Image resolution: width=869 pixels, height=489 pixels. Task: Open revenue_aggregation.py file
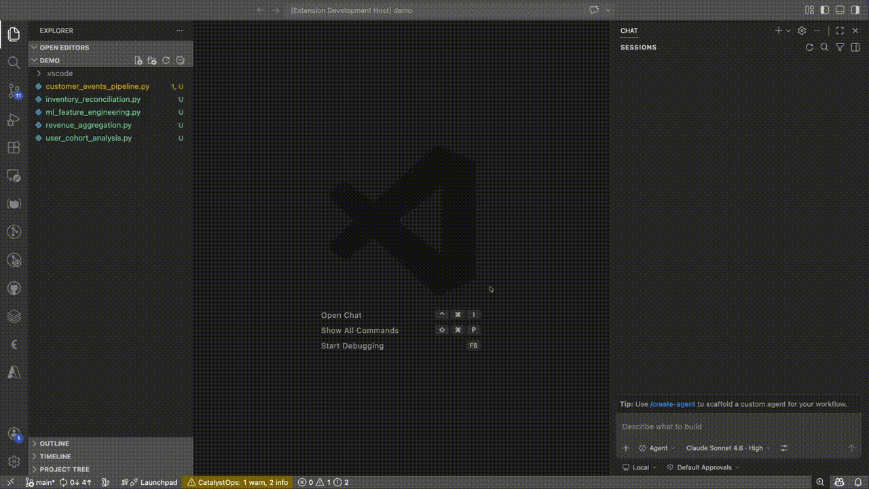111,125
